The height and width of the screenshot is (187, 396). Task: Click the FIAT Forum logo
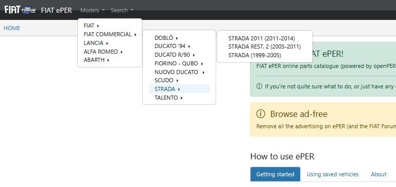pyautogui.click(x=20, y=10)
